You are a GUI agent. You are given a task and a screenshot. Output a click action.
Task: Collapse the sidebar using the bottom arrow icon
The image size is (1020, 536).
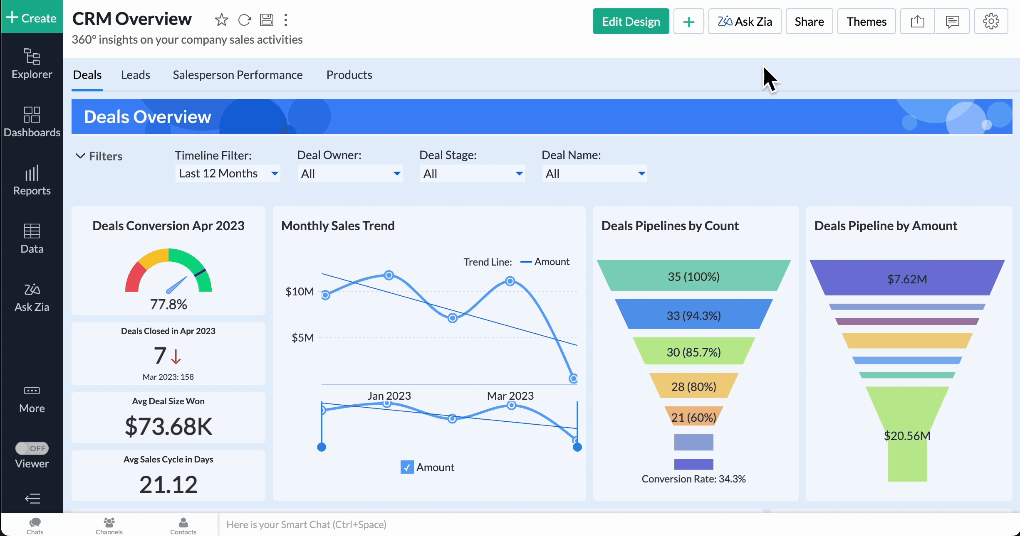(32, 498)
